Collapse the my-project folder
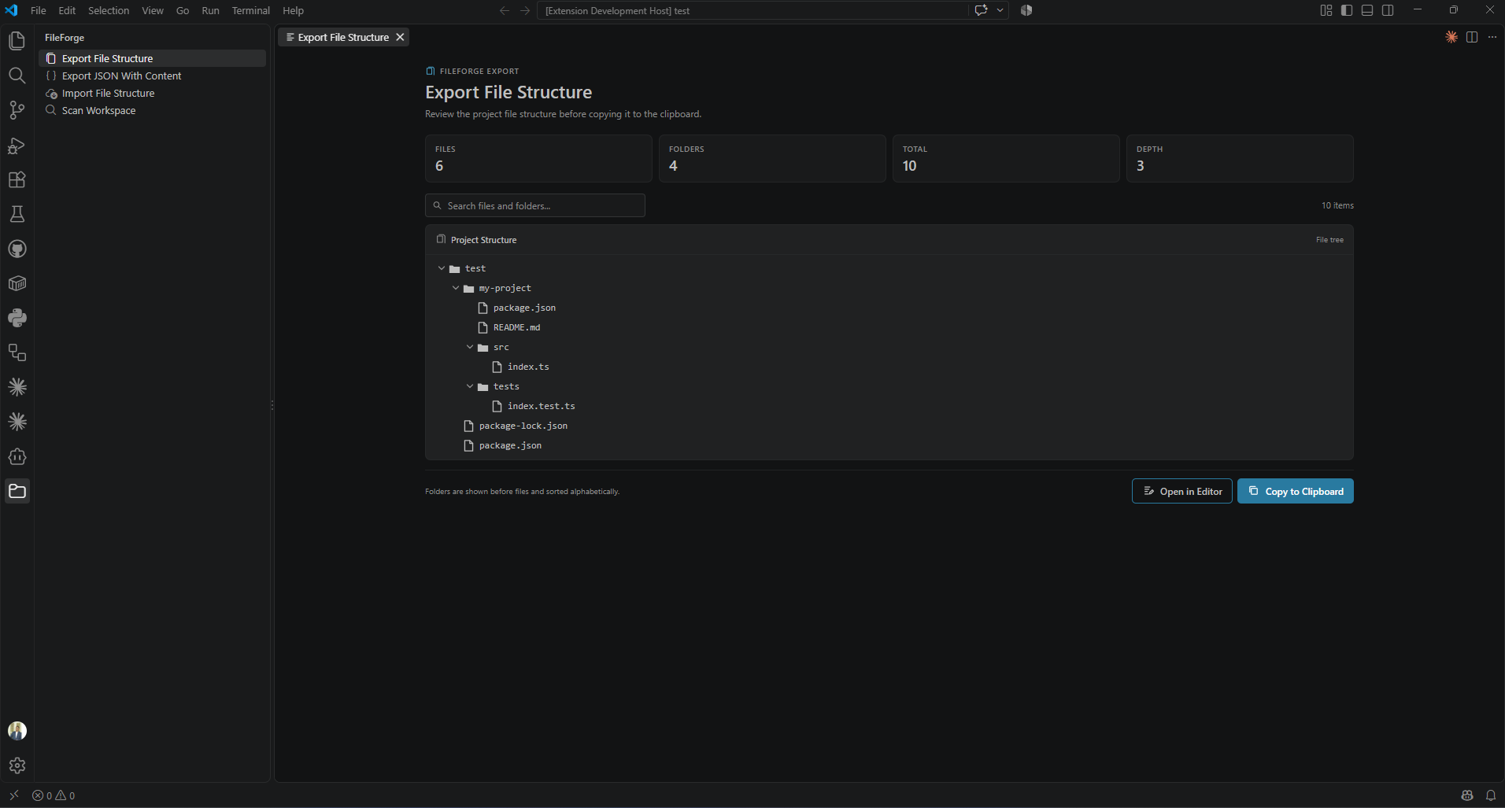 pos(456,288)
